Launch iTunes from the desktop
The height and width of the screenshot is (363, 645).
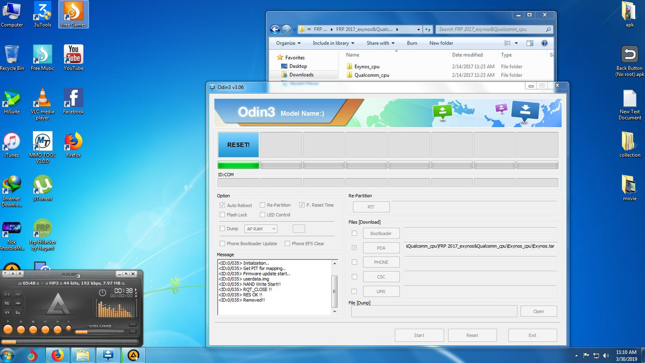12,144
